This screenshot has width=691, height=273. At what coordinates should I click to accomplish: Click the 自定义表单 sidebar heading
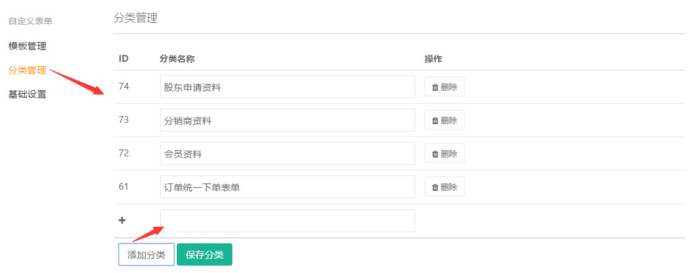pos(27,21)
